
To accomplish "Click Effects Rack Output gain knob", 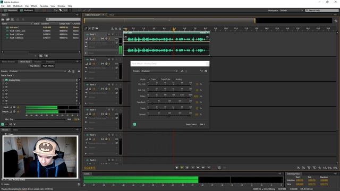I will click(x=14, y=111).
